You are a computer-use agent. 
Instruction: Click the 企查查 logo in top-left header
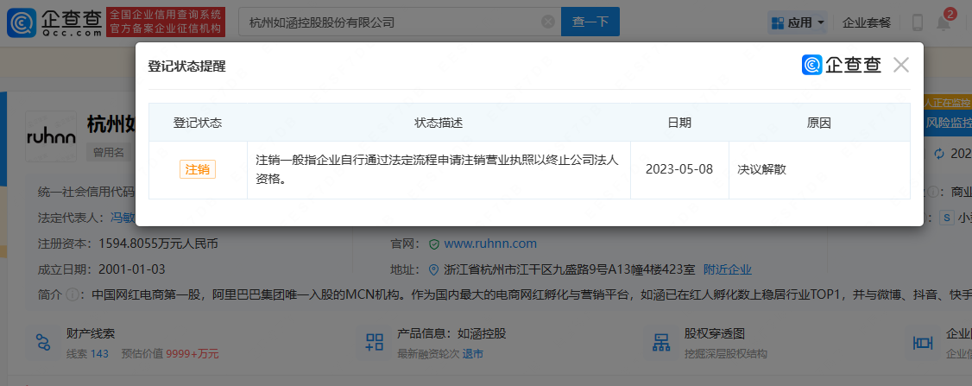(54, 22)
